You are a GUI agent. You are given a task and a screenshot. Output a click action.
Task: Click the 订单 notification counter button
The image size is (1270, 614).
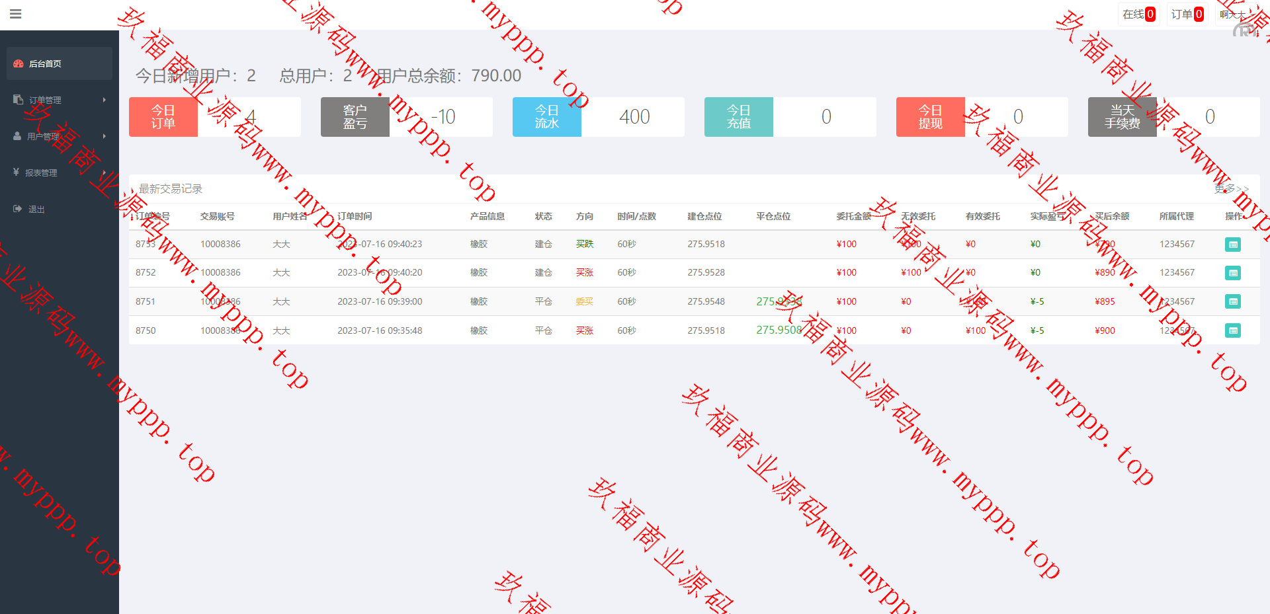[x=1187, y=15]
